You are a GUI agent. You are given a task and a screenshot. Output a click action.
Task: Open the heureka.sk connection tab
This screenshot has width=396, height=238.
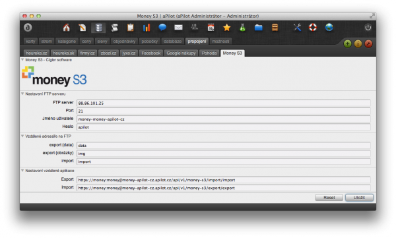point(63,53)
